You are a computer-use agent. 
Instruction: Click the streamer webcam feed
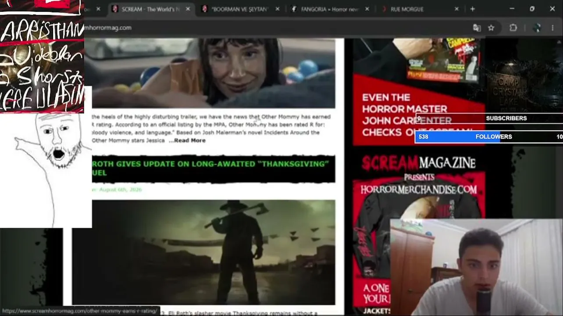tap(476, 267)
